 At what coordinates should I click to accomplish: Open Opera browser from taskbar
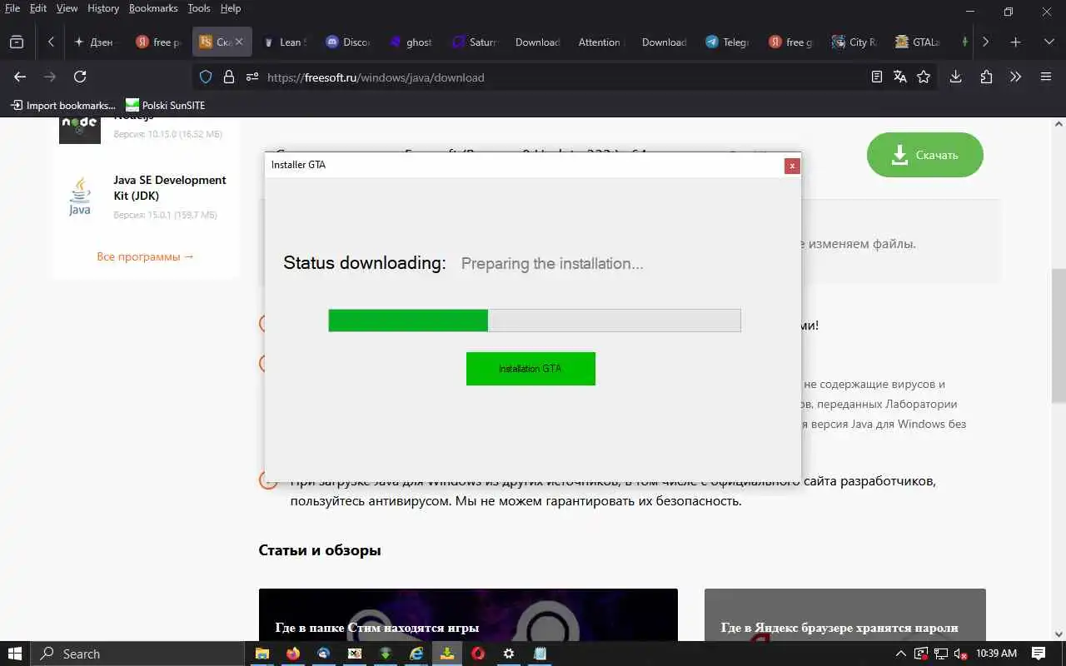point(478,654)
